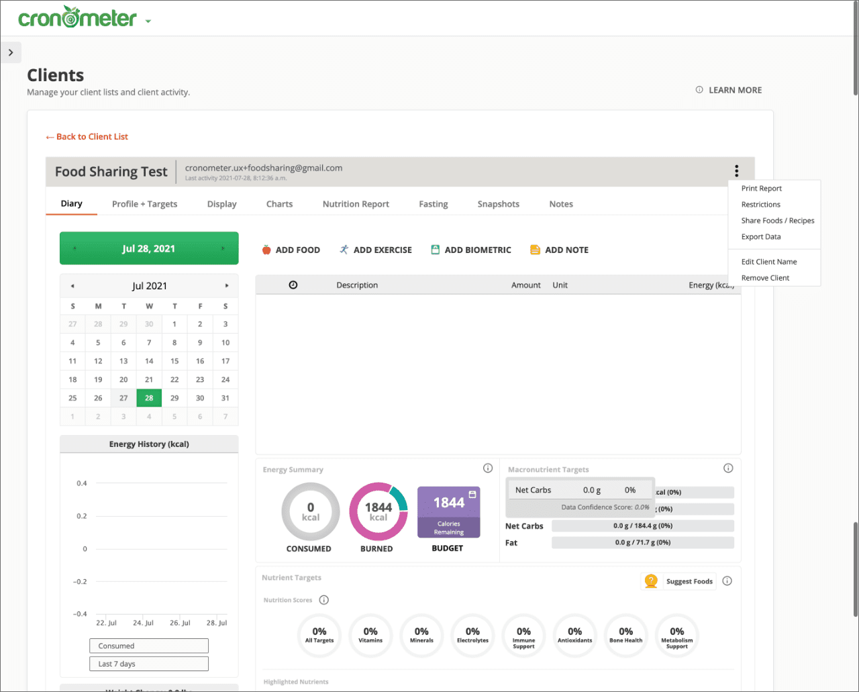Select July 21 on the calendar
Image resolution: width=859 pixels, height=692 pixels.
click(148, 379)
